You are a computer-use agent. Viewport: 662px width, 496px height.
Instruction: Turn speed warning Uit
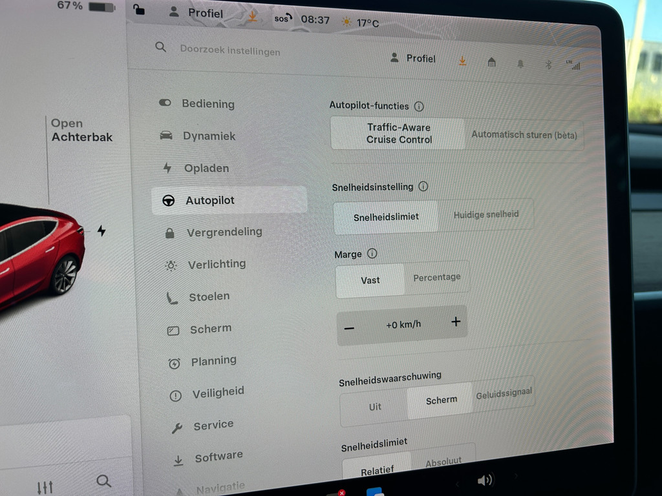[x=375, y=407]
